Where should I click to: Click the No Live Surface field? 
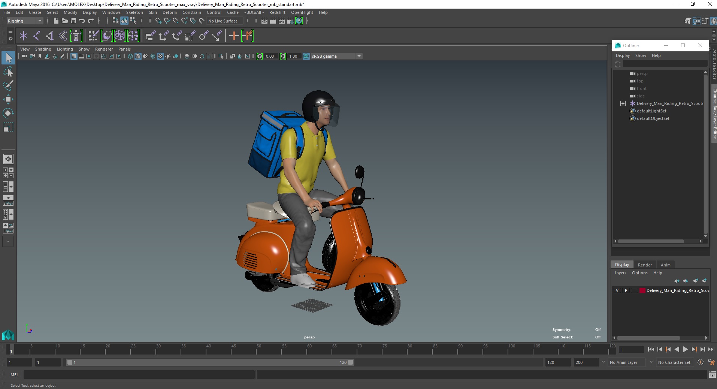(226, 21)
